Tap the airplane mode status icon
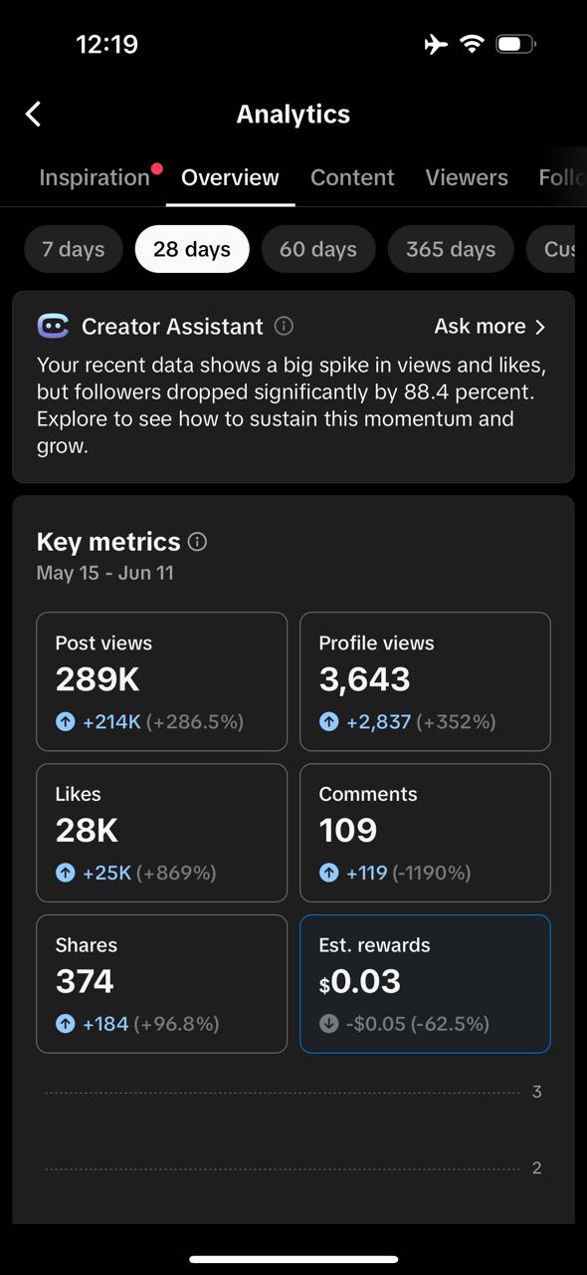Image resolution: width=587 pixels, height=1275 pixels. pyautogui.click(x=436, y=44)
